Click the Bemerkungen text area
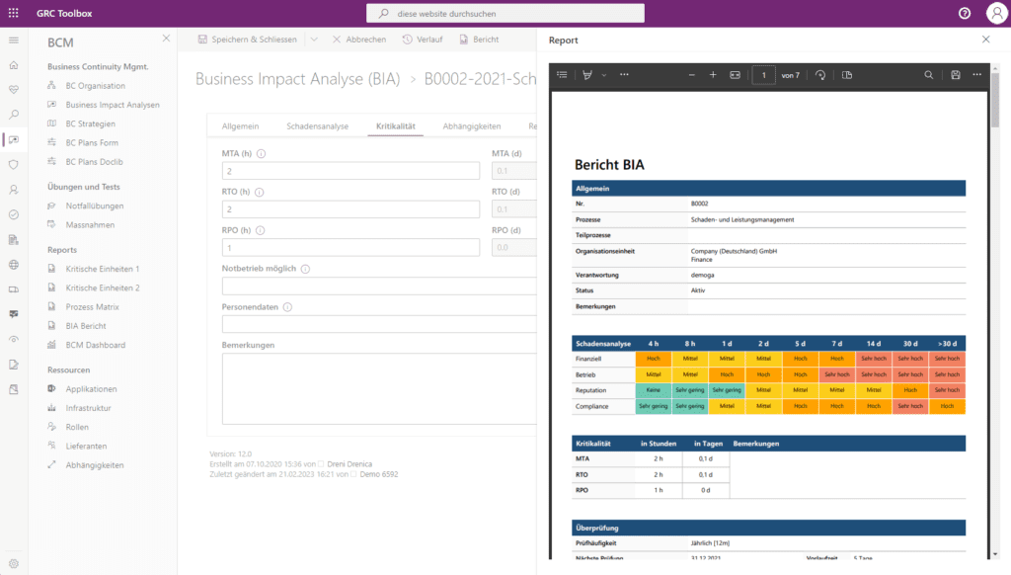 [379, 388]
